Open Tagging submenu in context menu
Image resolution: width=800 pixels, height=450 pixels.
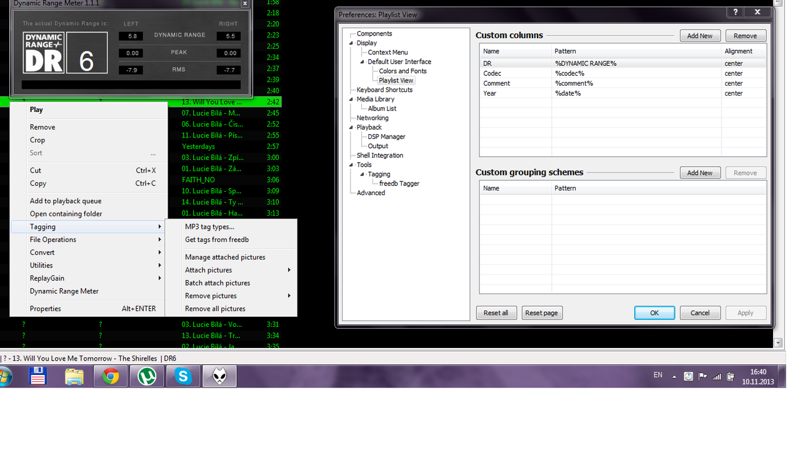pos(88,227)
